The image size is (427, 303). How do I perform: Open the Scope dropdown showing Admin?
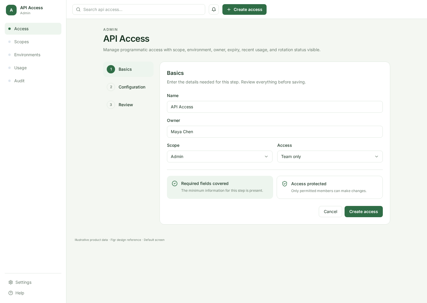pyautogui.click(x=220, y=157)
